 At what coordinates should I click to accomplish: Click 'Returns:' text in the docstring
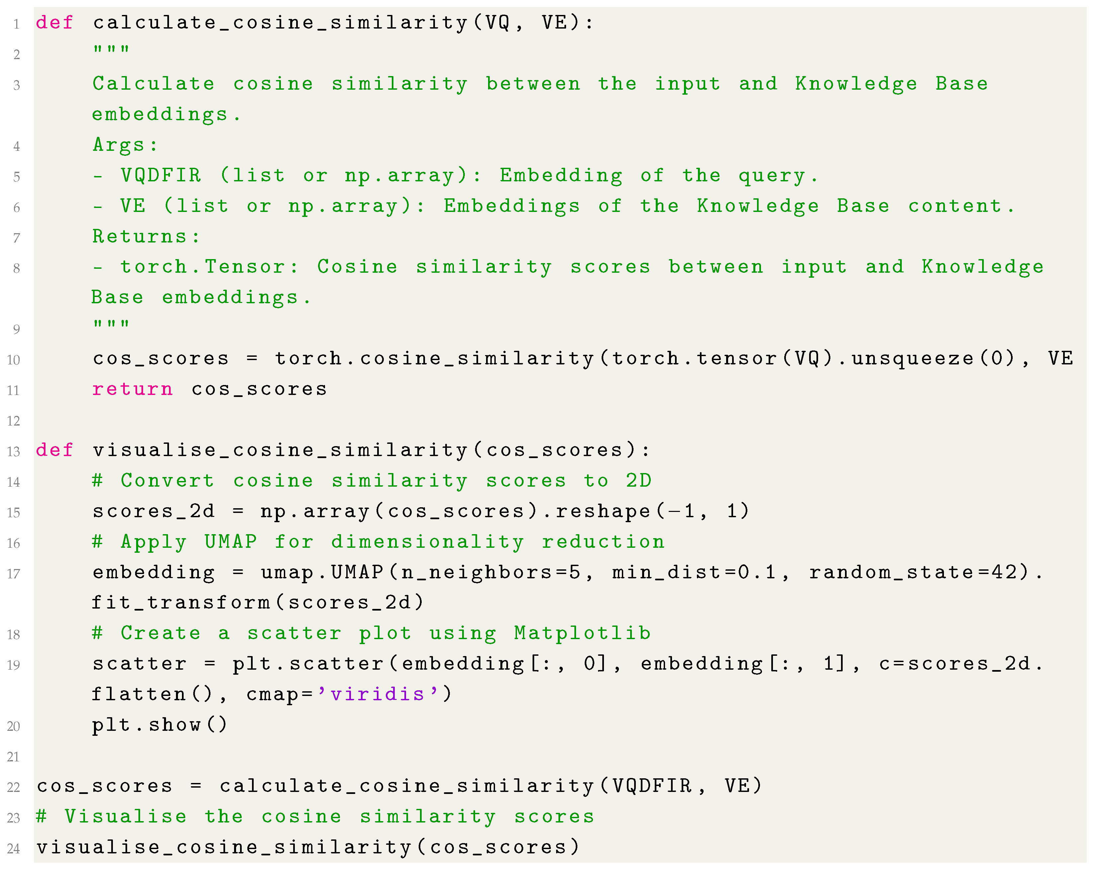coord(146,237)
